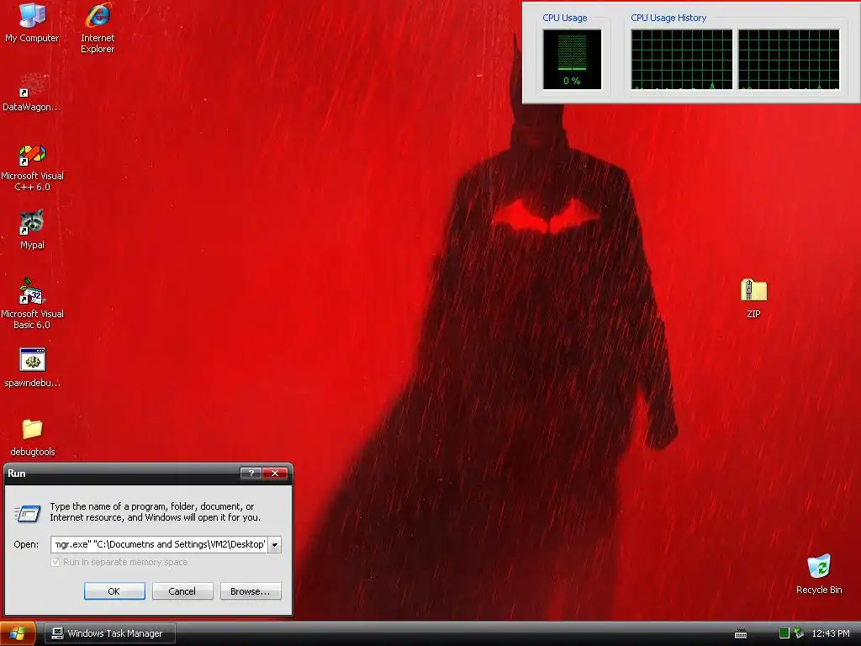The image size is (861, 646).
Task: Select the spawndebu... program icon
Action: pyautogui.click(x=32, y=368)
